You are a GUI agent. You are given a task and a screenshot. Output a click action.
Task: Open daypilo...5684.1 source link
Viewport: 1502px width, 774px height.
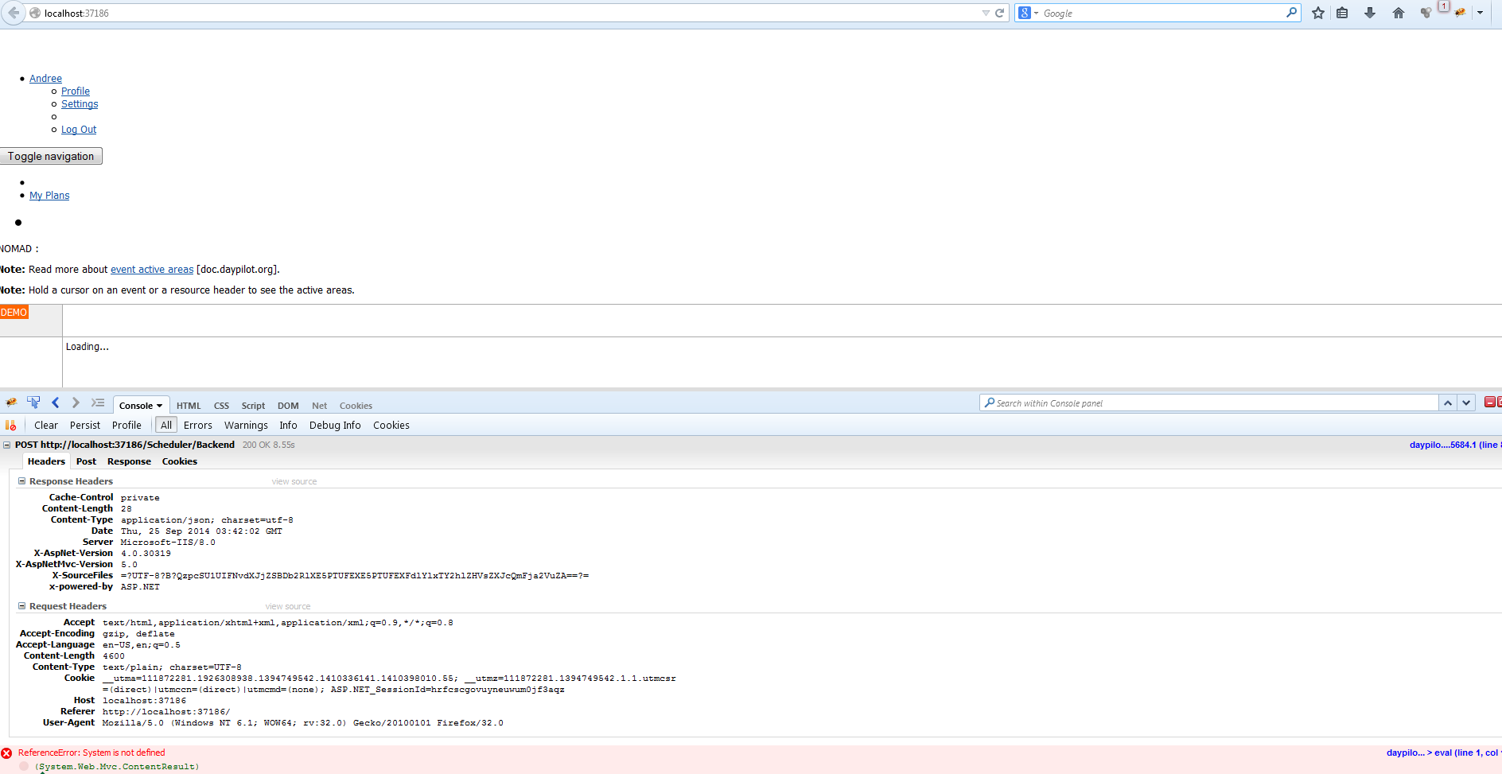point(1454,445)
